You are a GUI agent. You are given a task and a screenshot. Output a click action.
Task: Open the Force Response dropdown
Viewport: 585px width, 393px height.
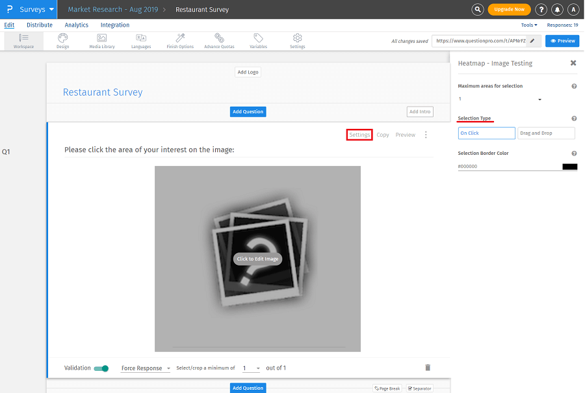[x=144, y=368]
